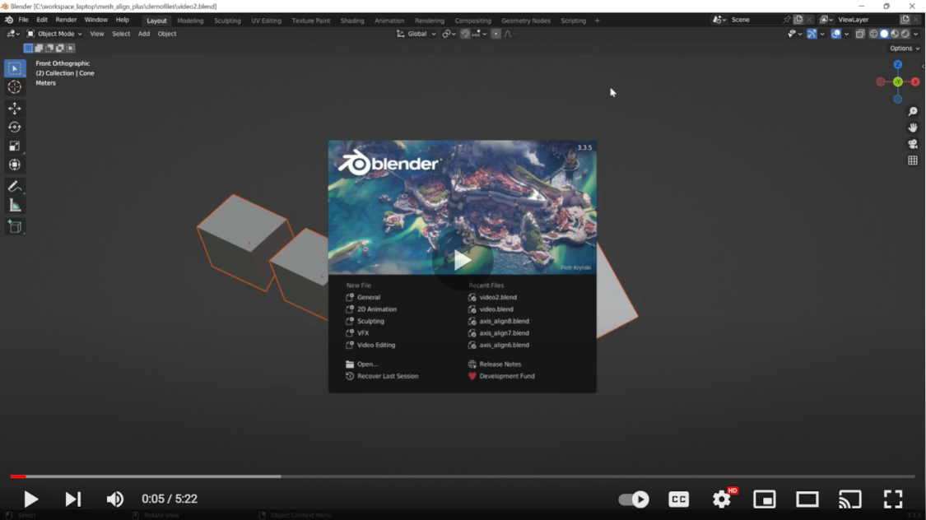
Task: Toggle viewport gizmos display
Action: coord(812,34)
